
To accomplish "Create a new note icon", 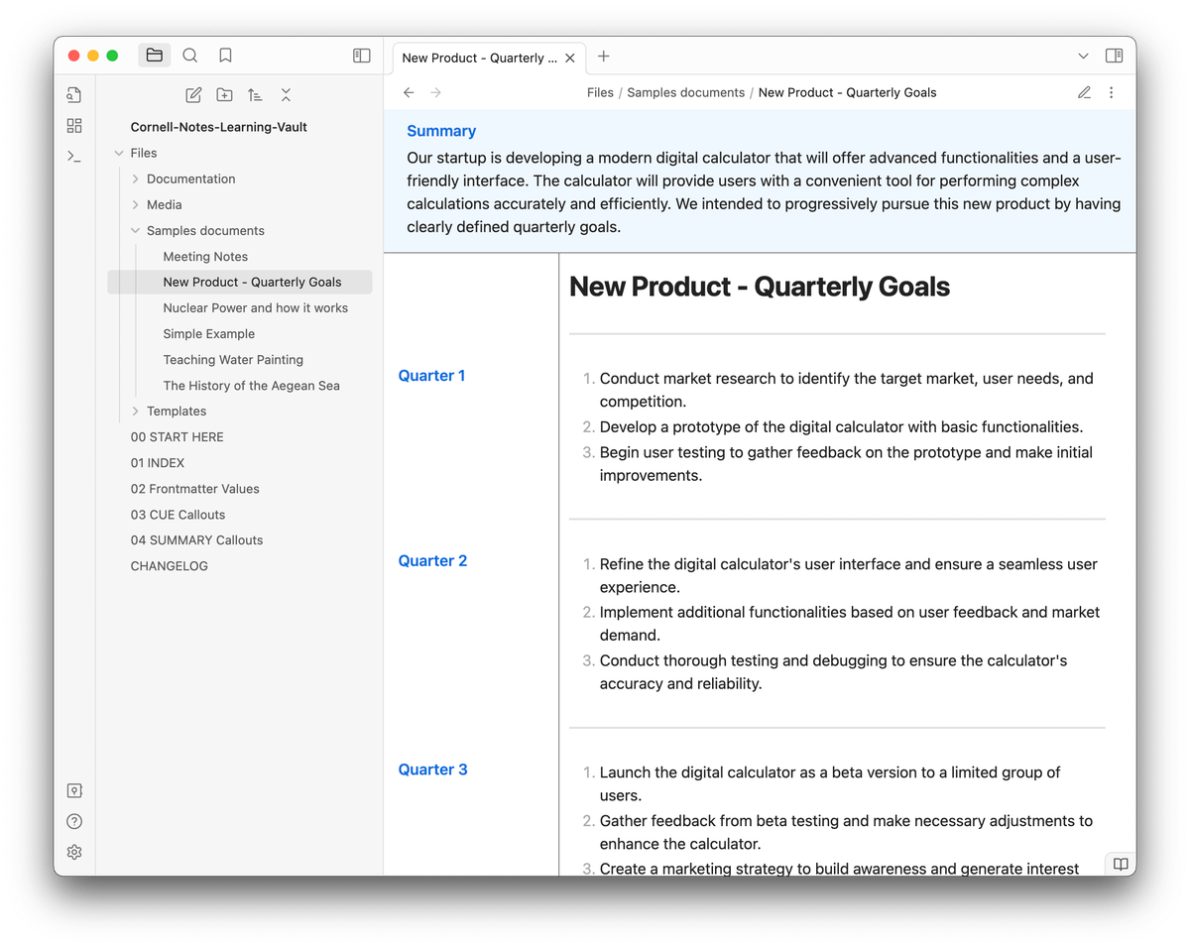I will (x=194, y=95).
